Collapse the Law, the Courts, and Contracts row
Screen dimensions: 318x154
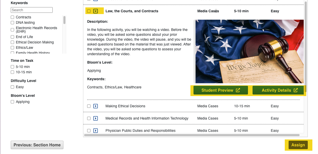click(96, 11)
